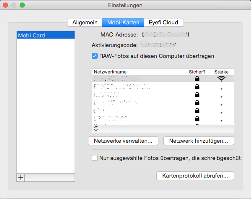The image size is (251, 199).
Task: Sort networks by Netzwerkname column header
Action: pyautogui.click(x=138, y=72)
